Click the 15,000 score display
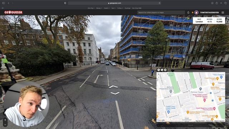Image resolution: width=229 pixels, height=129 pixels. point(219,20)
